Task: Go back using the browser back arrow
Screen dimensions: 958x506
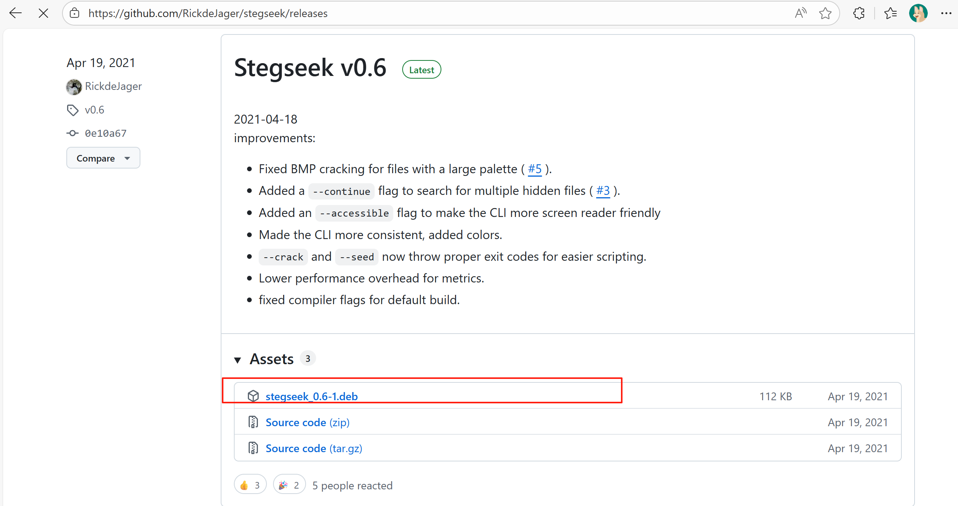Action: (16, 13)
